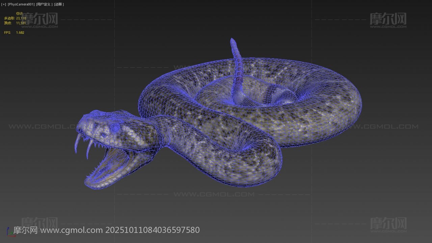Click the 顶点 vertex count statistic
This screenshot has height=243, width=432.
pos(21,23)
